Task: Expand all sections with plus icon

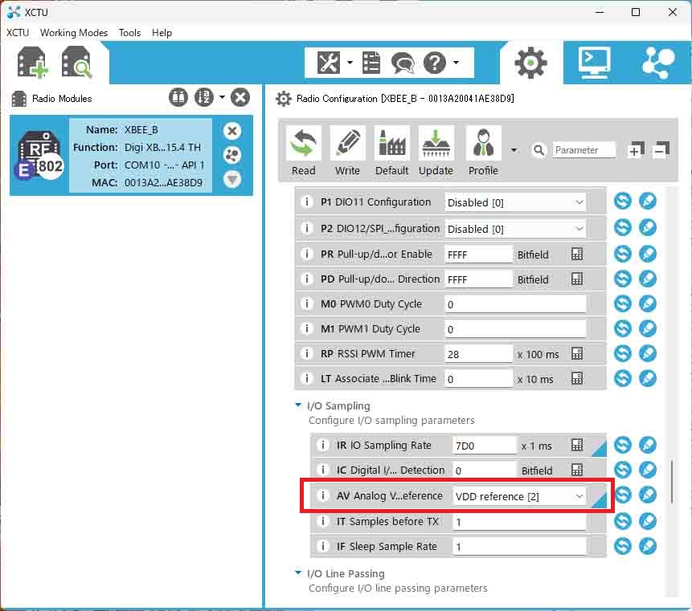Action: coord(636,150)
